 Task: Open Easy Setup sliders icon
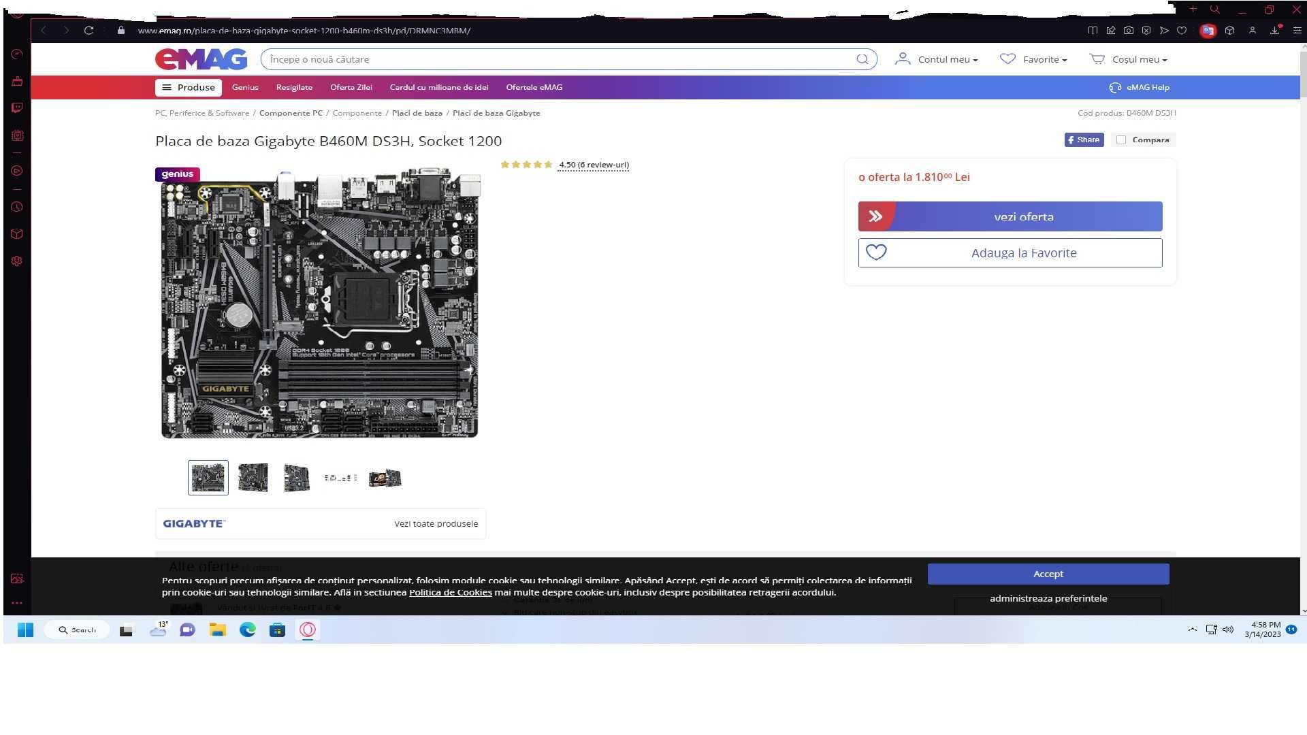point(1297,31)
